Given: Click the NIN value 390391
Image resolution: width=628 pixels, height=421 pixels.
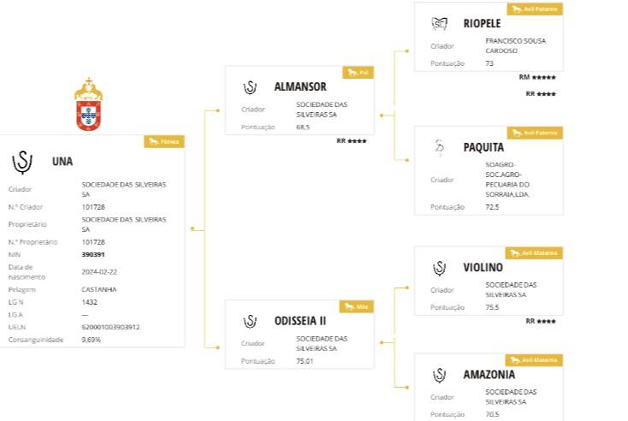Looking at the screenshot, I should pos(93,254).
